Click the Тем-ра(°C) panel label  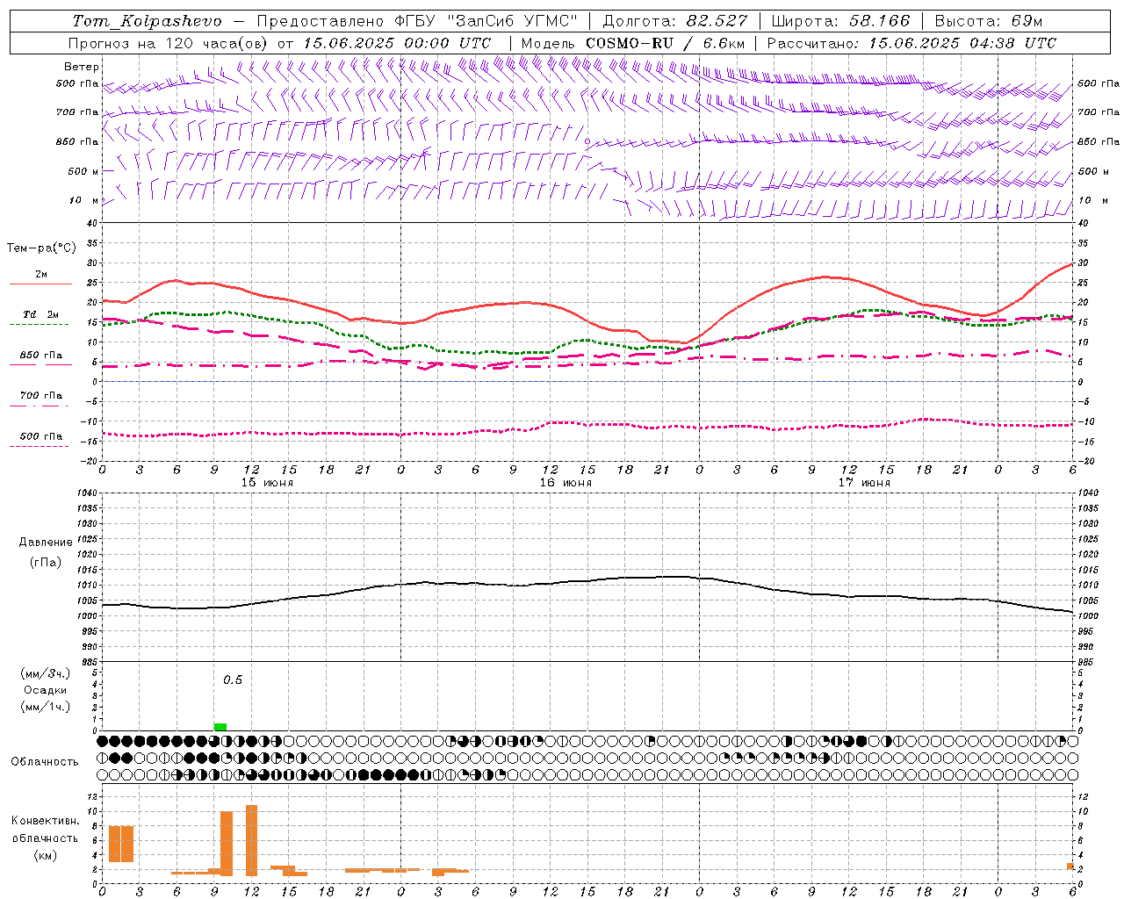point(41,248)
